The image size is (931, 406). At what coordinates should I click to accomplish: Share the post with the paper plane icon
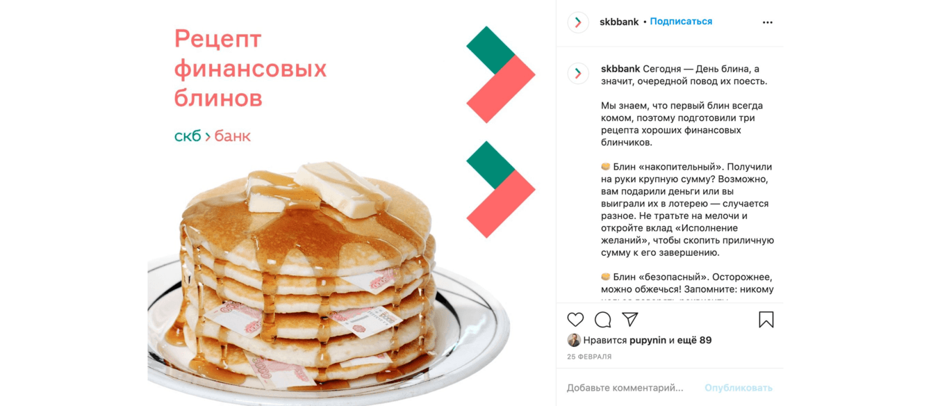pyautogui.click(x=630, y=319)
